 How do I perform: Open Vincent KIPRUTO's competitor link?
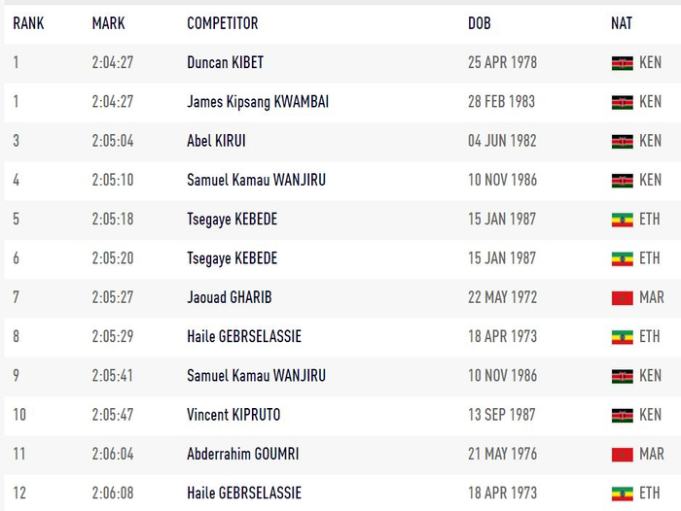(x=233, y=415)
